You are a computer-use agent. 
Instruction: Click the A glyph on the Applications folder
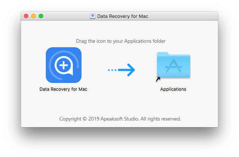point(173,66)
